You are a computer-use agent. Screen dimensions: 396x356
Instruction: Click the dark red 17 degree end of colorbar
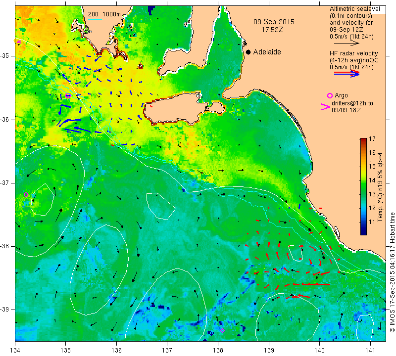[x=363, y=139]
